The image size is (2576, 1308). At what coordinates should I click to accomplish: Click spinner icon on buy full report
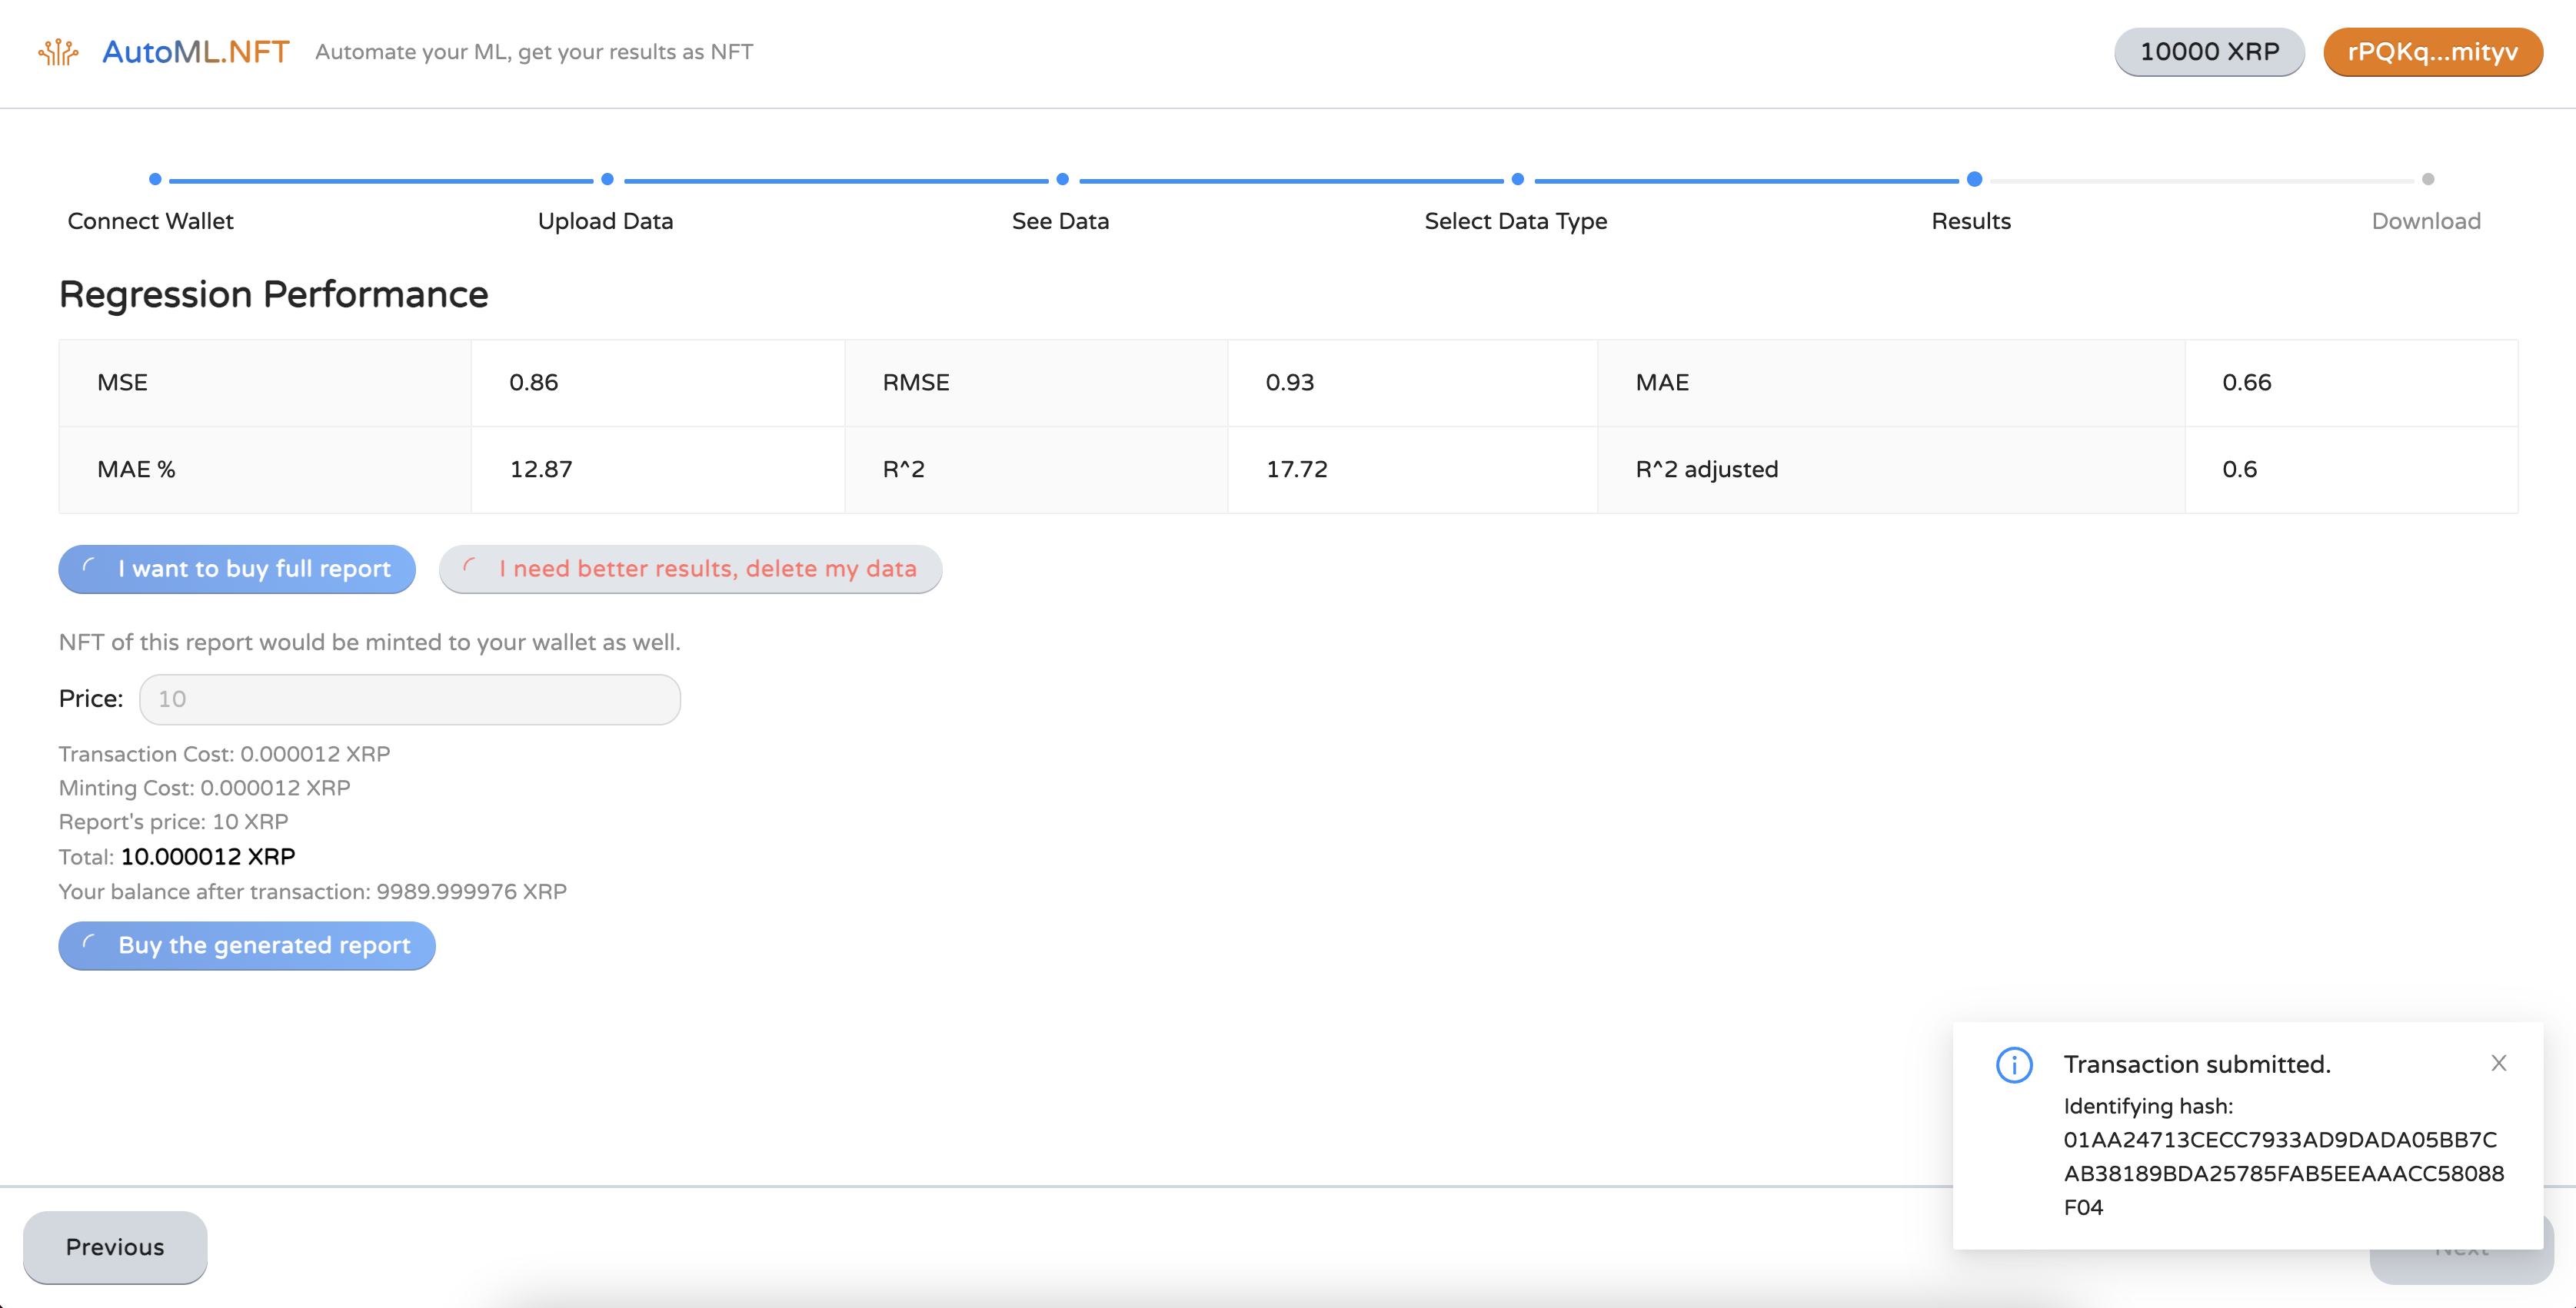click(x=89, y=566)
